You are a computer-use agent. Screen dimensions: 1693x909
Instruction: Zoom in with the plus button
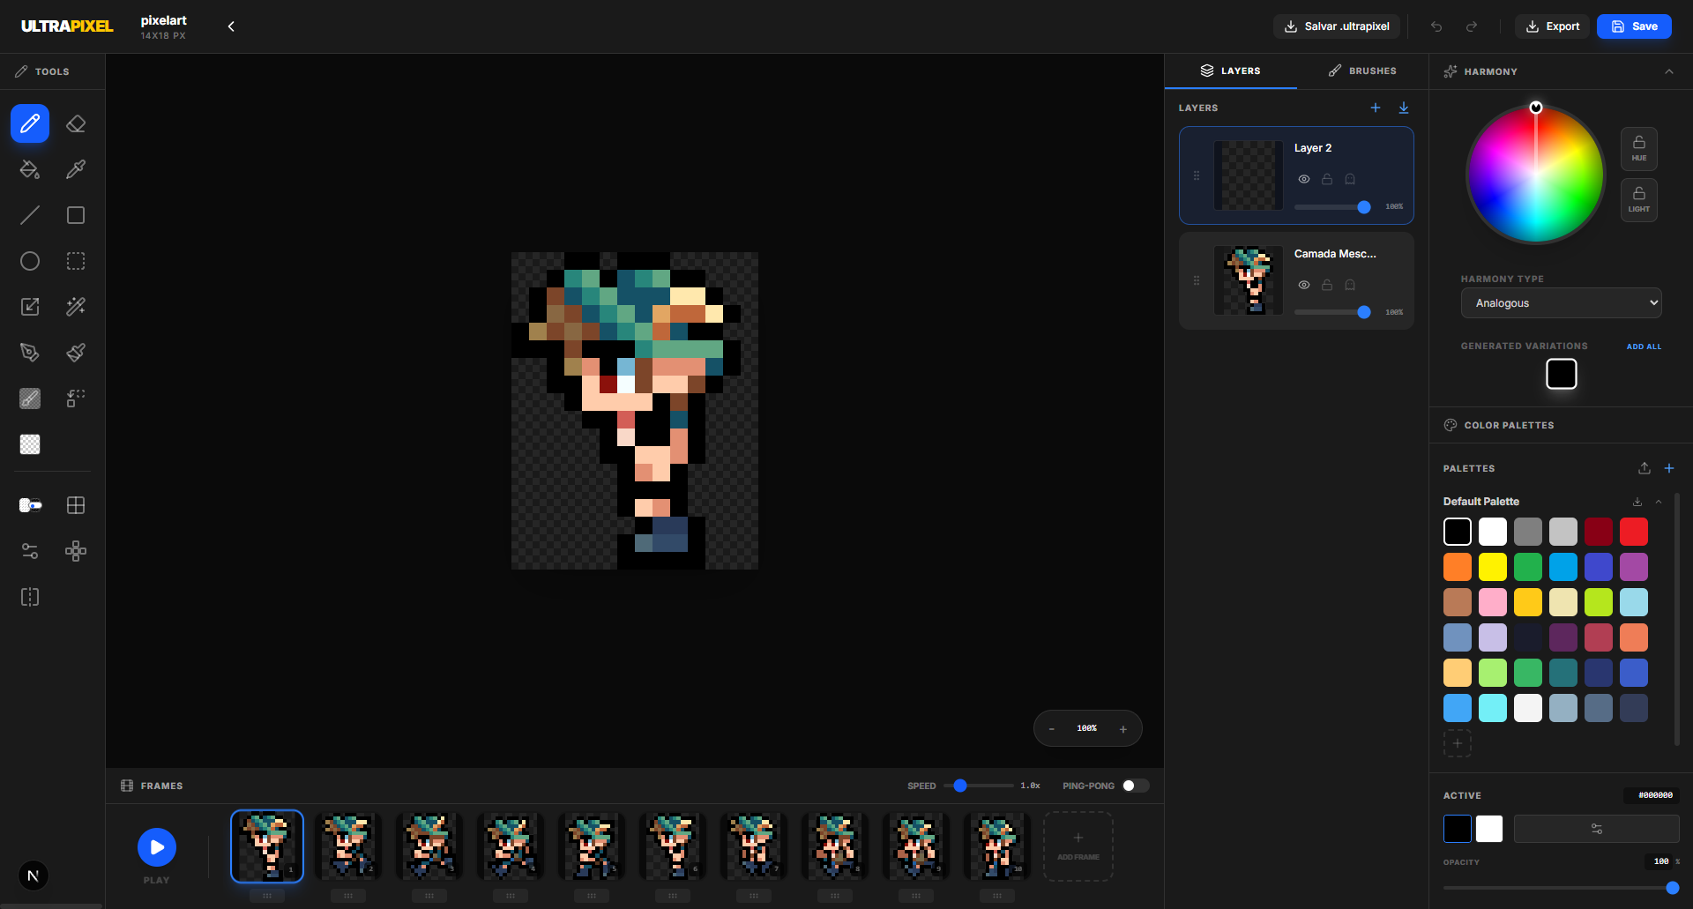coord(1123,729)
